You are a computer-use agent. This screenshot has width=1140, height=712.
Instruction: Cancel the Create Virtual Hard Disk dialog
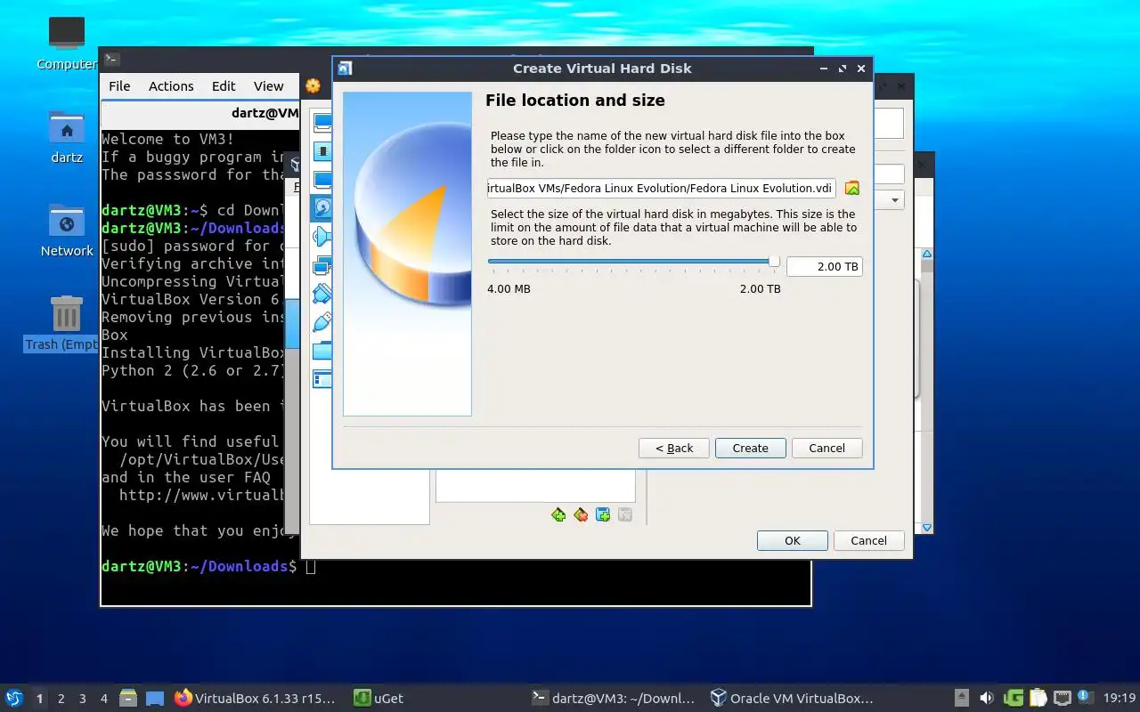[x=826, y=448]
